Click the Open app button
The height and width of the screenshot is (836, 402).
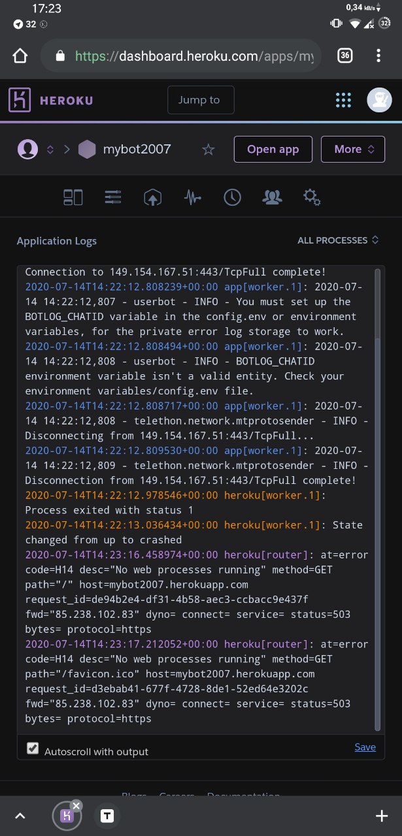point(273,150)
